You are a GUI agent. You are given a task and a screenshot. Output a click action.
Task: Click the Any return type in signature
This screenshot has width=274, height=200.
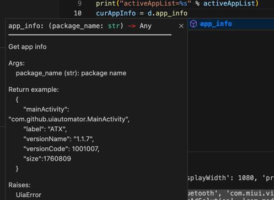click(x=146, y=26)
